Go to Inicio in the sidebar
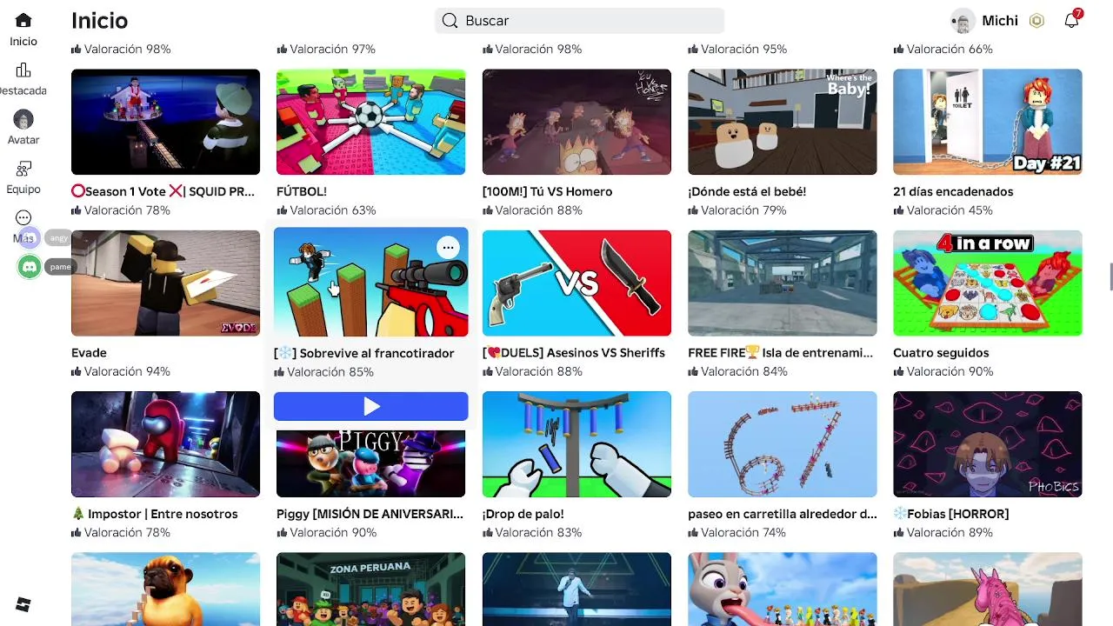This screenshot has height=626, width=1113. (x=23, y=29)
